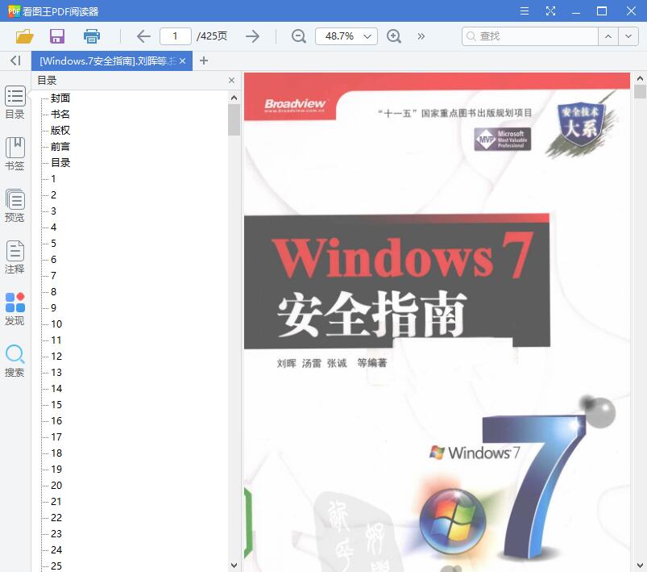Open the 48.7% zoom level dropdown
647x572 pixels.
coord(346,36)
